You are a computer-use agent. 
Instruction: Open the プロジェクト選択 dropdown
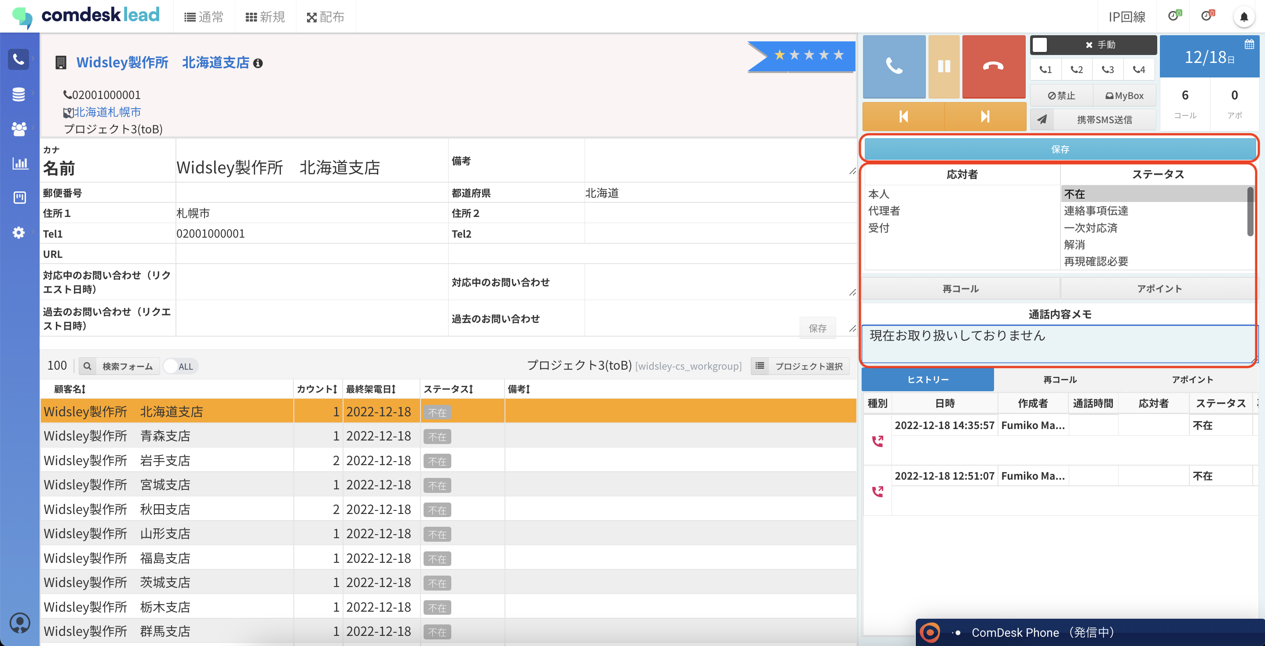pos(800,367)
